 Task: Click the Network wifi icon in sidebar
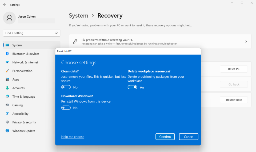(7, 62)
